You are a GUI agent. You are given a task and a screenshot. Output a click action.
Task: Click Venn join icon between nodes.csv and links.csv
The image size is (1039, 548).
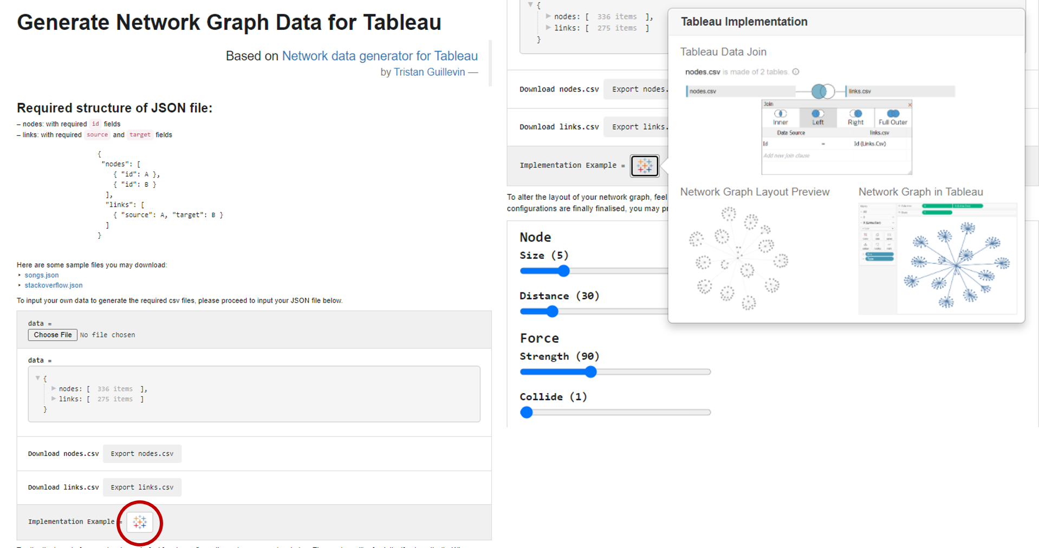(x=823, y=91)
